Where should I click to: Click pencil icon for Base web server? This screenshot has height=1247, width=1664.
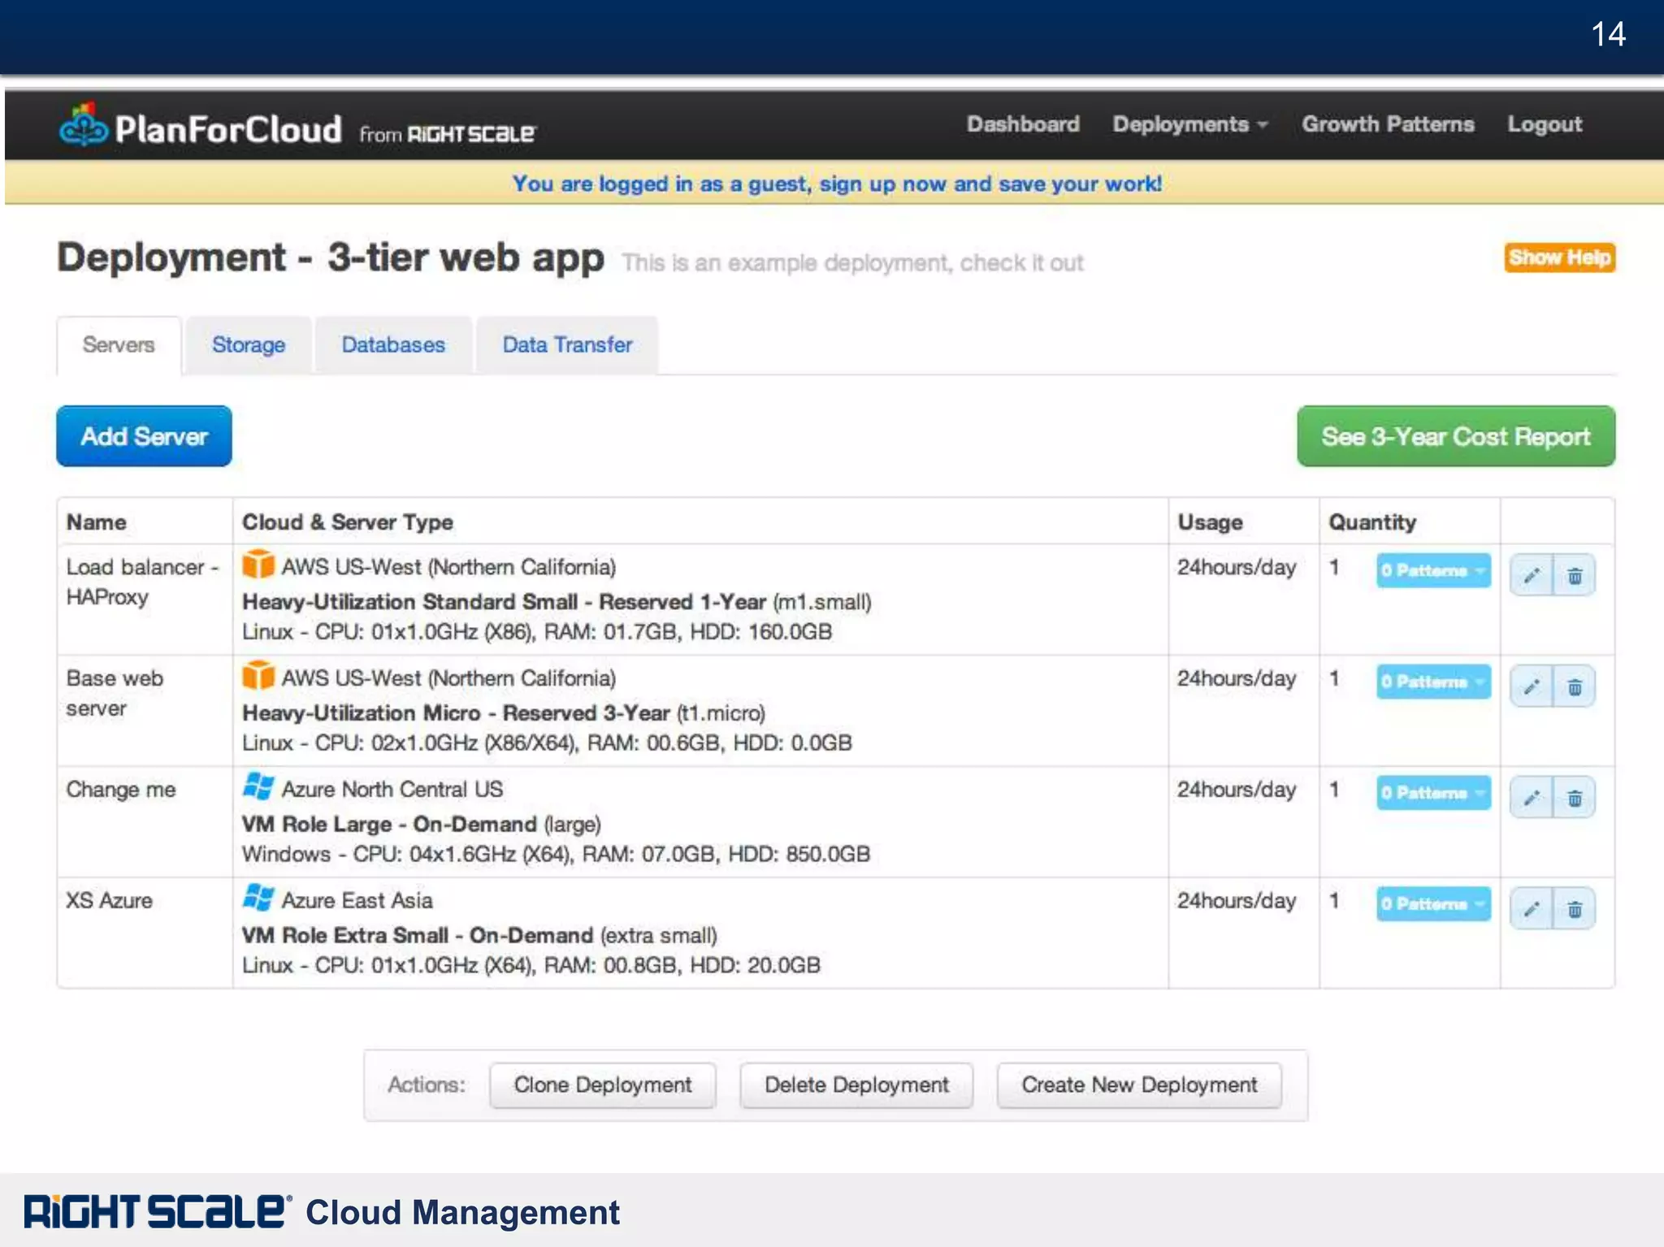[x=1532, y=687]
